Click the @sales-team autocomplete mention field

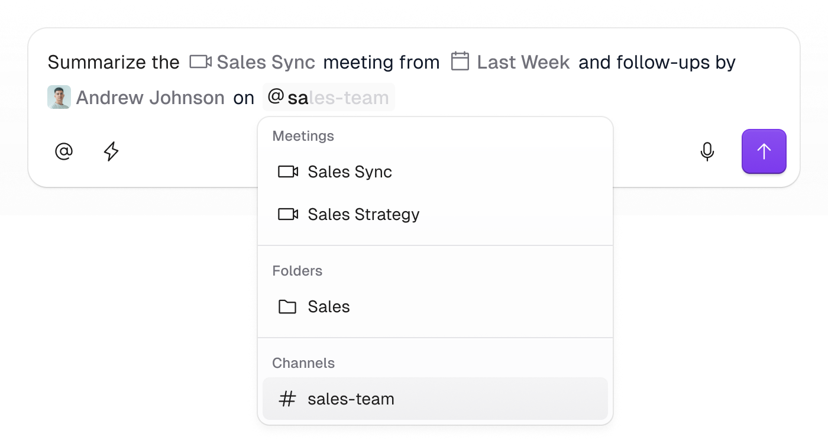[329, 98]
